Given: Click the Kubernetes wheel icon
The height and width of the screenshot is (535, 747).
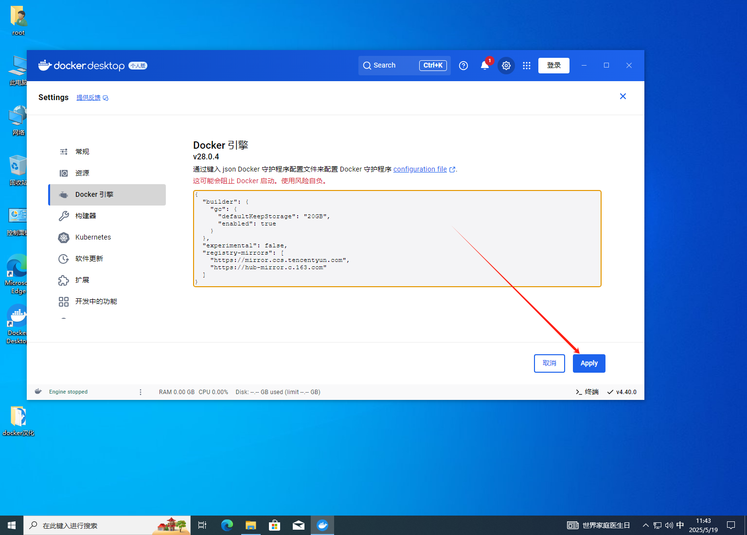Looking at the screenshot, I should (x=64, y=238).
